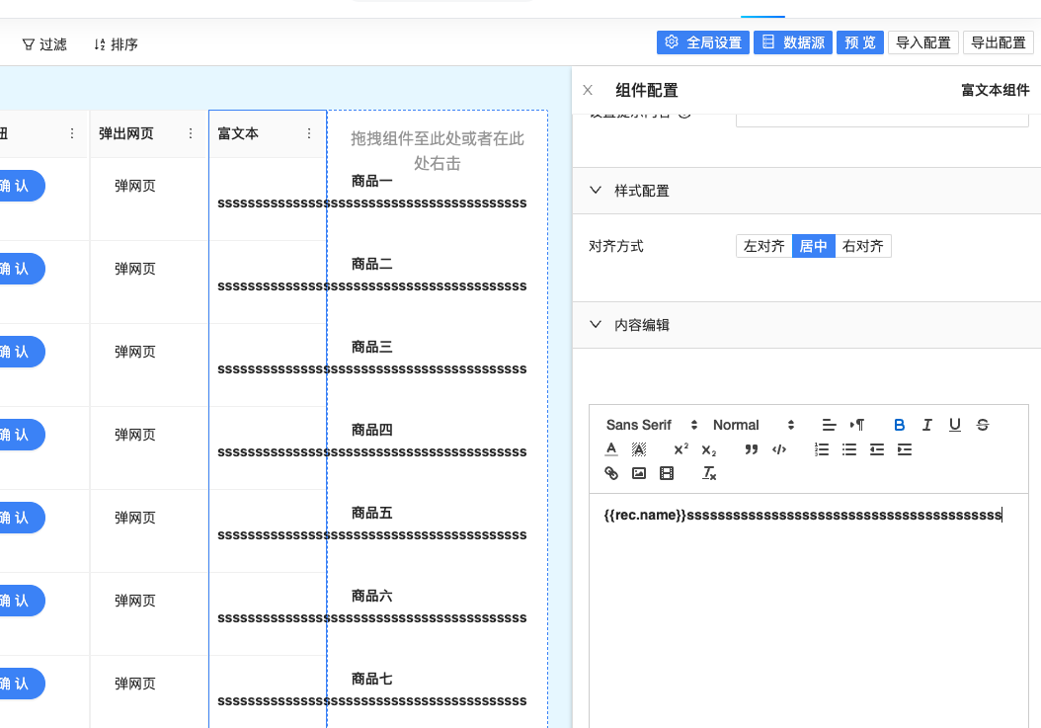
Task: Select 左对齐 alignment option
Action: click(762, 246)
